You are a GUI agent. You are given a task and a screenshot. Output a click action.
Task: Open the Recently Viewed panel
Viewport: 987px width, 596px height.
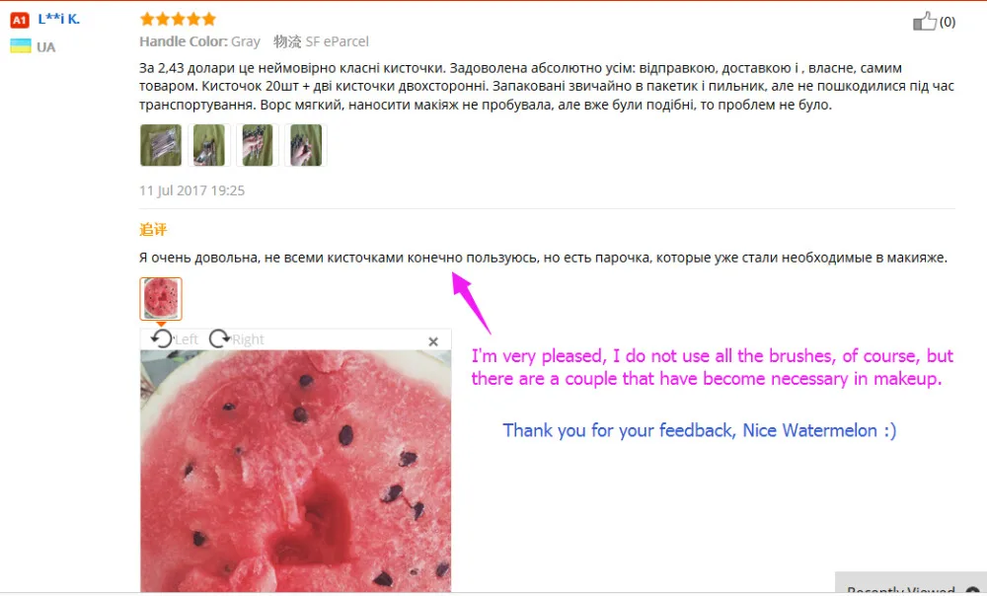911,585
